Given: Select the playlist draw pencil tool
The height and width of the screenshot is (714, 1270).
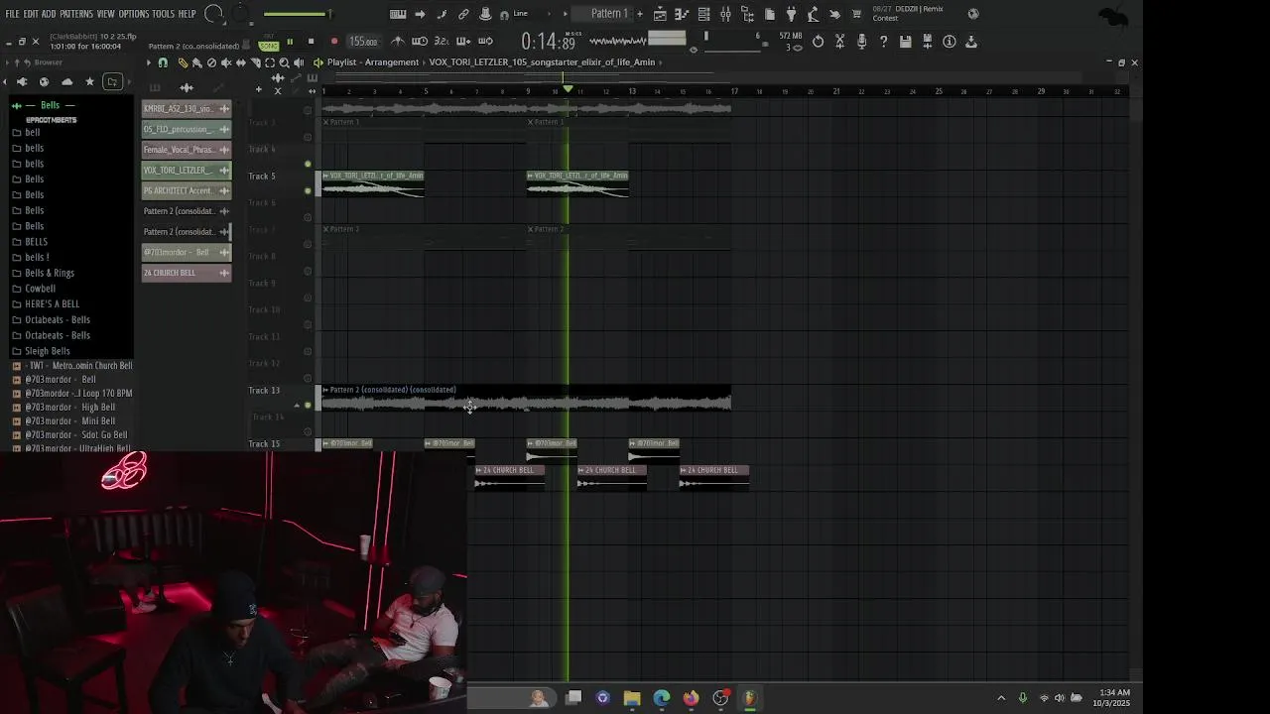Looking at the screenshot, I should click(184, 62).
